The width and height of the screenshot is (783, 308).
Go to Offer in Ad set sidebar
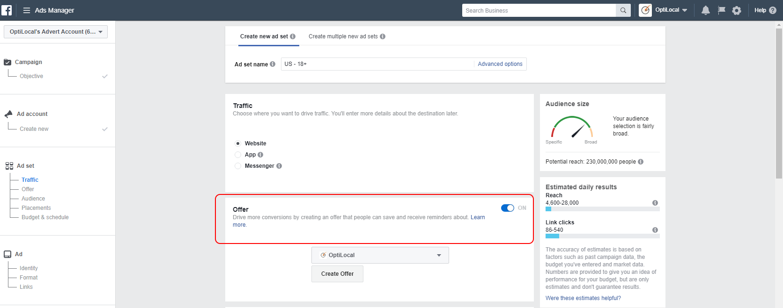pyautogui.click(x=28, y=189)
